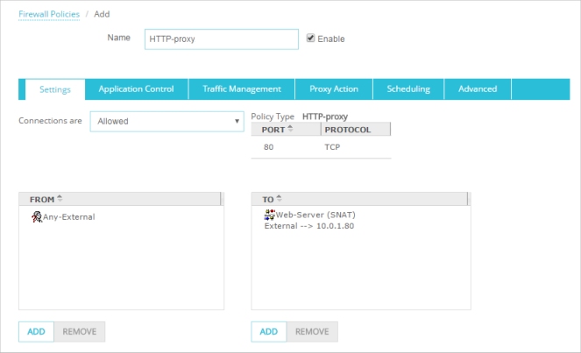Click the Web-Server SNAT icon
The image size is (581, 353).
click(x=269, y=215)
